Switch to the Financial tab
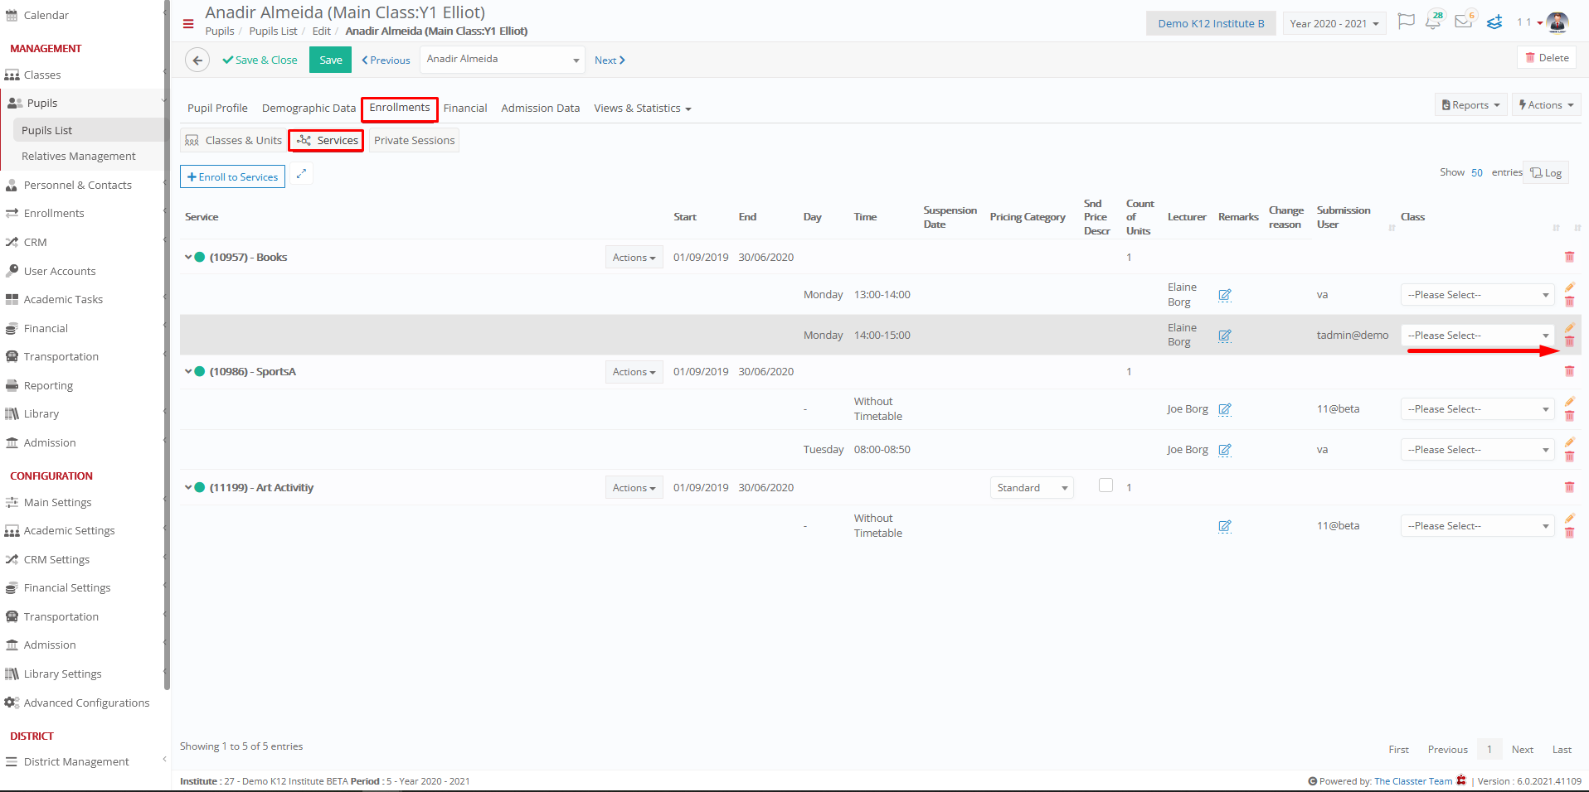1589x792 pixels. pyautogui.click(x=465, y=109)
